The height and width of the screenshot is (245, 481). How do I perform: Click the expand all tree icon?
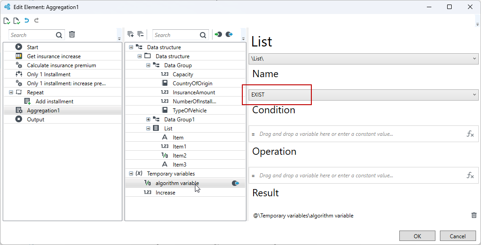(x=131, y=34)
